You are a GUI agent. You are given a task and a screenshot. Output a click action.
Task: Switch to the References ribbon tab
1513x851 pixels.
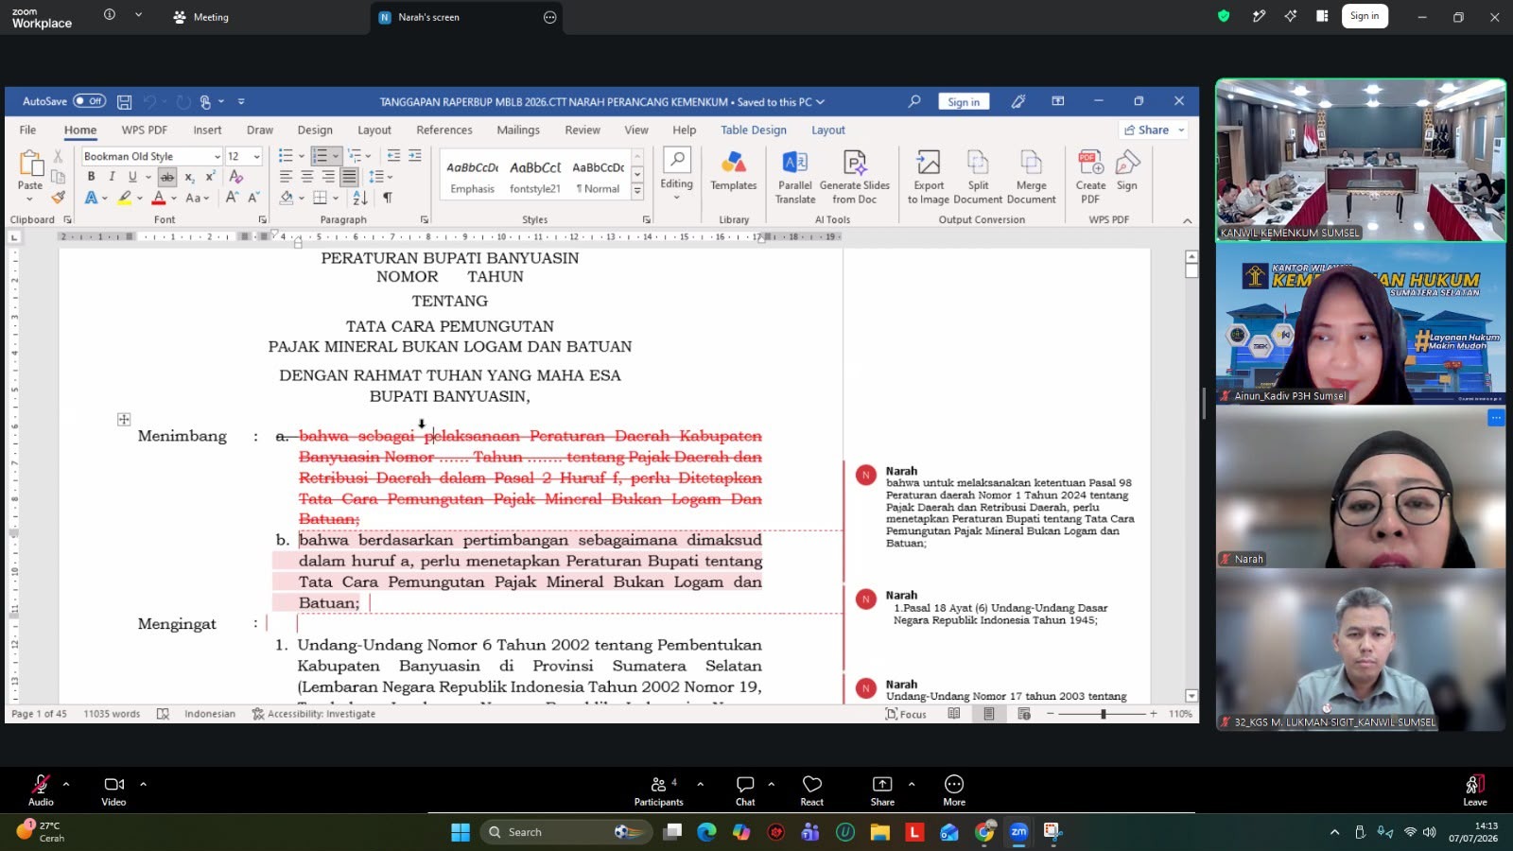[x=443, y=130]
